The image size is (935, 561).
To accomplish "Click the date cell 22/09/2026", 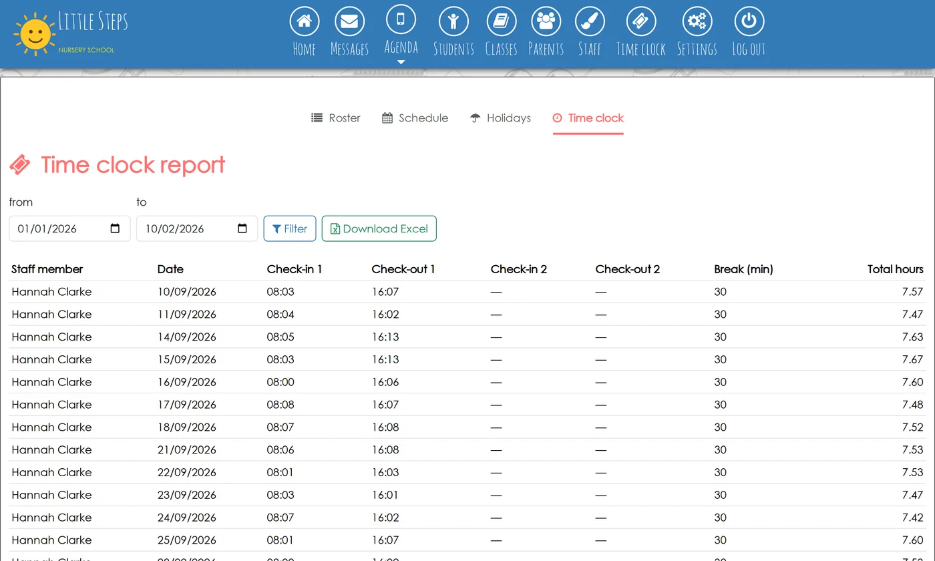I will 187,472.
